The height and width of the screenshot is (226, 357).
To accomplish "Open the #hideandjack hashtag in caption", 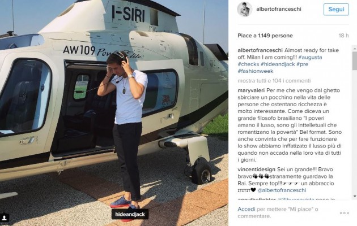I will coord(278,64).
